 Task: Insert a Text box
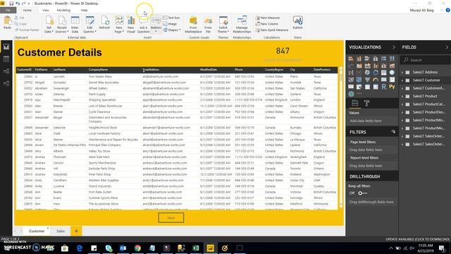pos(171,18)
